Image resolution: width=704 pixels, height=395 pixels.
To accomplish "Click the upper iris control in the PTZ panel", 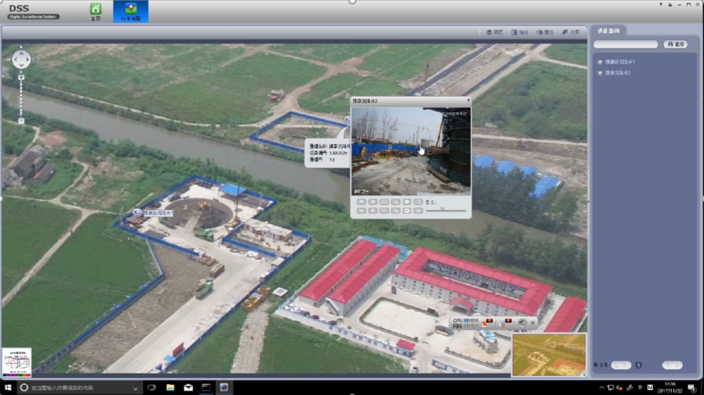I will tap(407, 202).
